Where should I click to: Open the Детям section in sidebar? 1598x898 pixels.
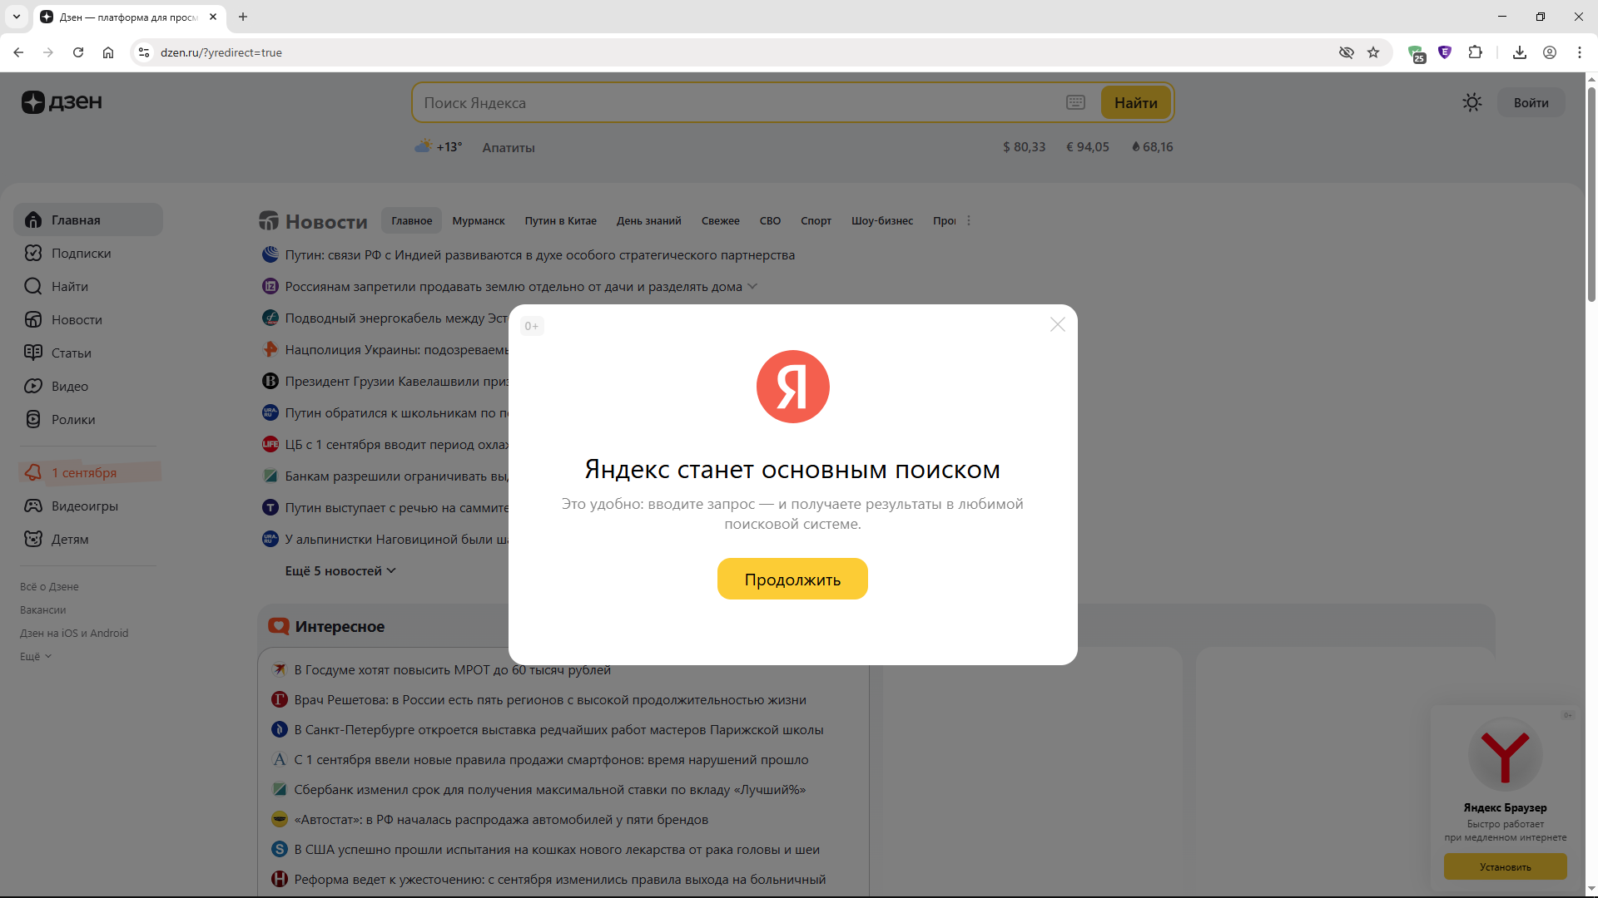70,539
